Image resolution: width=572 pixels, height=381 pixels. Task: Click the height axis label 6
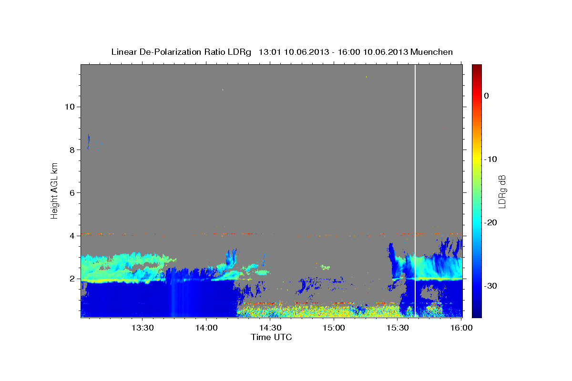[71, 192]
